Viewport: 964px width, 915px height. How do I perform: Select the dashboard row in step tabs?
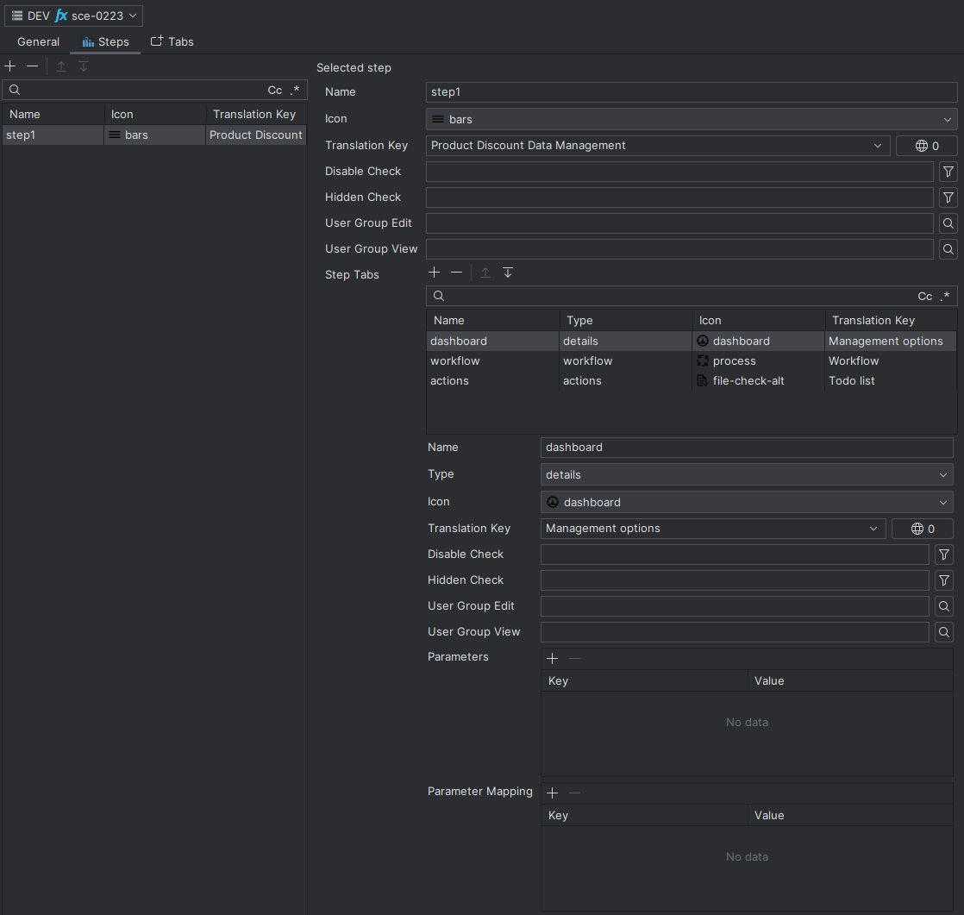click(x=691, y=342)
